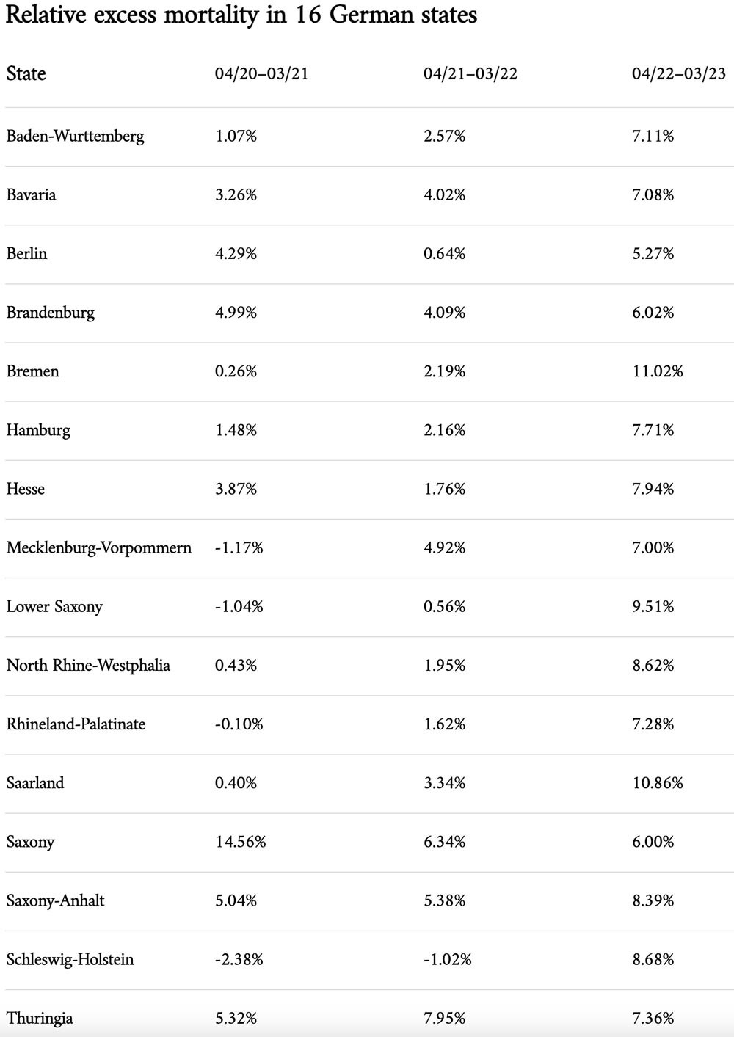Click the Saxony-Anhalt state name
This screenshot has height=1037, width=734.
point(56,900)
